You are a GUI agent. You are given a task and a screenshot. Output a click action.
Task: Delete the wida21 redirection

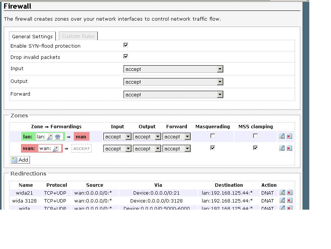click(x=290, y=193)
